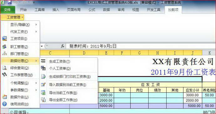Image resolution: width=216 pixels, height=114 pixels.
Task: Choose 个人工资单(D) in submenu
Action: pyautogui.click(x=69, y=68)
